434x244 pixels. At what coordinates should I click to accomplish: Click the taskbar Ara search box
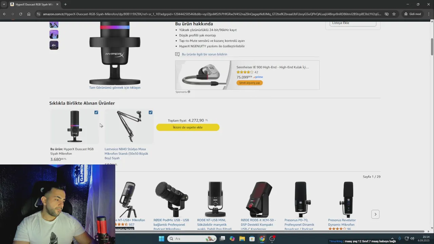192,239
